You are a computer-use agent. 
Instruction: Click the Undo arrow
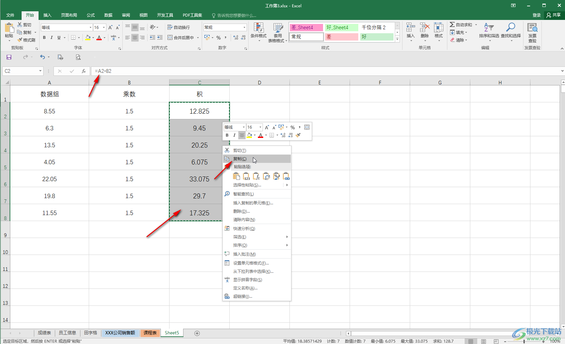point(43,57)
